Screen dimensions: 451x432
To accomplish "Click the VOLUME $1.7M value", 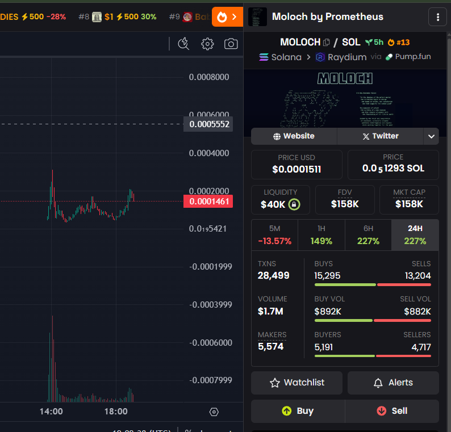I will coord(270,311).
